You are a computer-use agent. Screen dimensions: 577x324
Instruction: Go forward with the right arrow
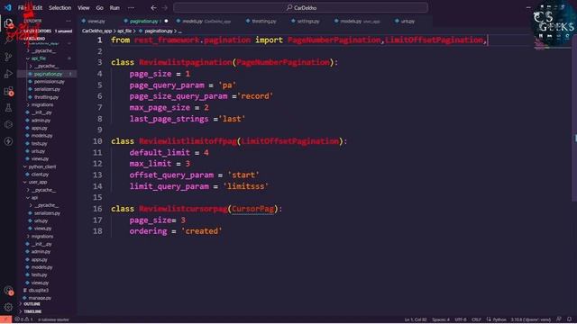165,7
